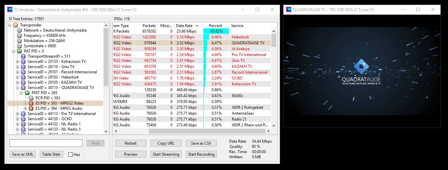Expand ServiceID 28110 Ginx TV node
Viewport: 448px width, 170px height.
pos(18,67)
